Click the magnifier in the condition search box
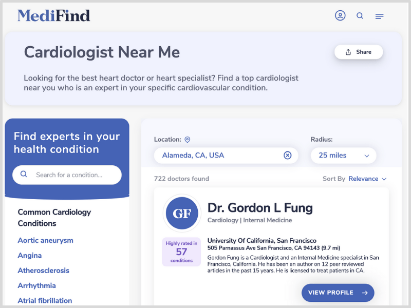This screenshot has height=308, width=411. pyautogui.click(x=24, y=175)
